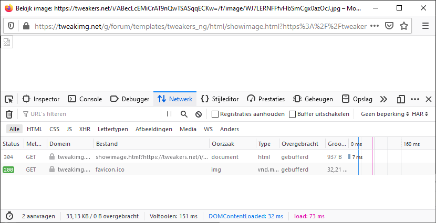The height and width of the screenshot is (223, 436).
Task: Sort by Overgebracht column header
Action: pyautogui.click(x=303, y=144)
